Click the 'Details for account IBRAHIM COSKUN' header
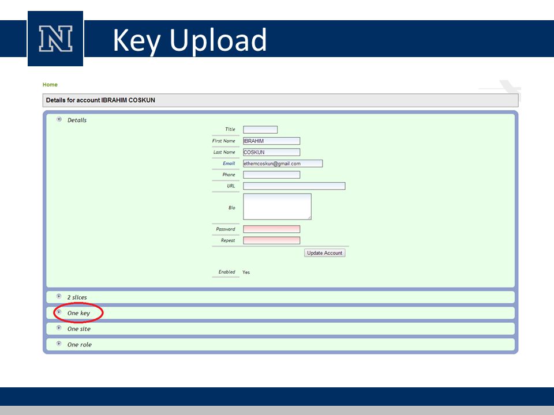The image size is (554, 415). pyautogui.click(x=100, y=100)
